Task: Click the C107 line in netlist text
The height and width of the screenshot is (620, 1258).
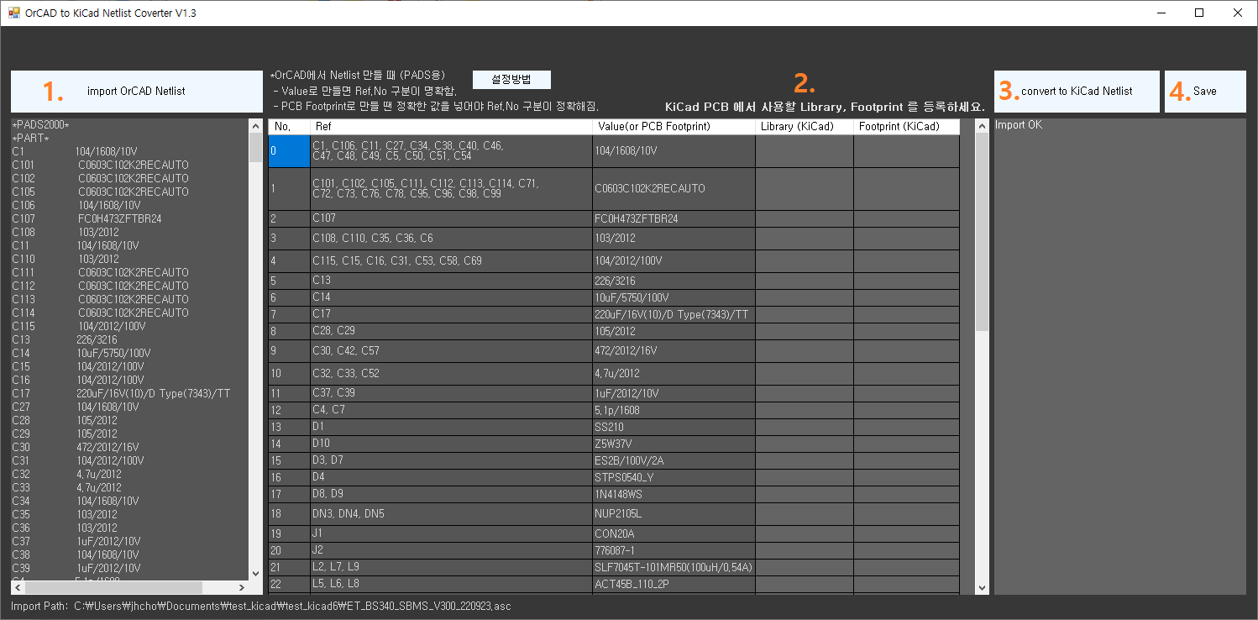Action: coord(86,219)
